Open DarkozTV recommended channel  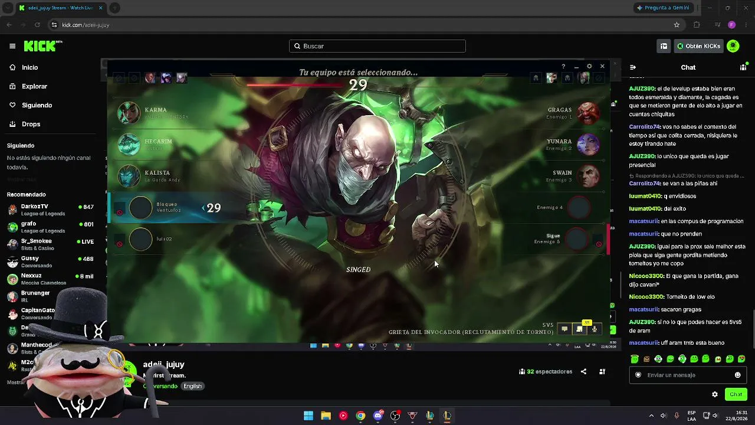pyautogui.click(x=51, y=210)
